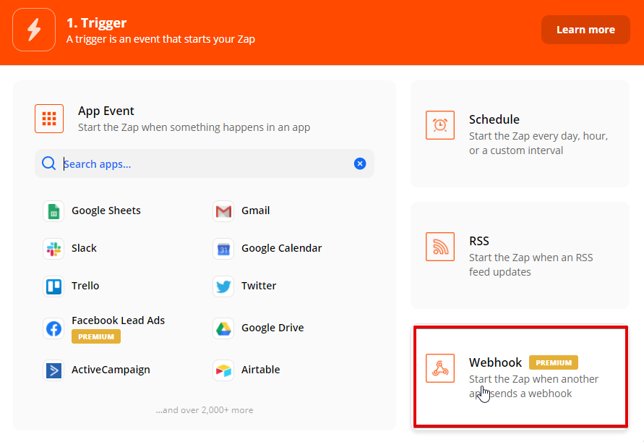The image size is (644, 442).
Task: Pick the Google Calendar app icon
Action: coord(223,249)
